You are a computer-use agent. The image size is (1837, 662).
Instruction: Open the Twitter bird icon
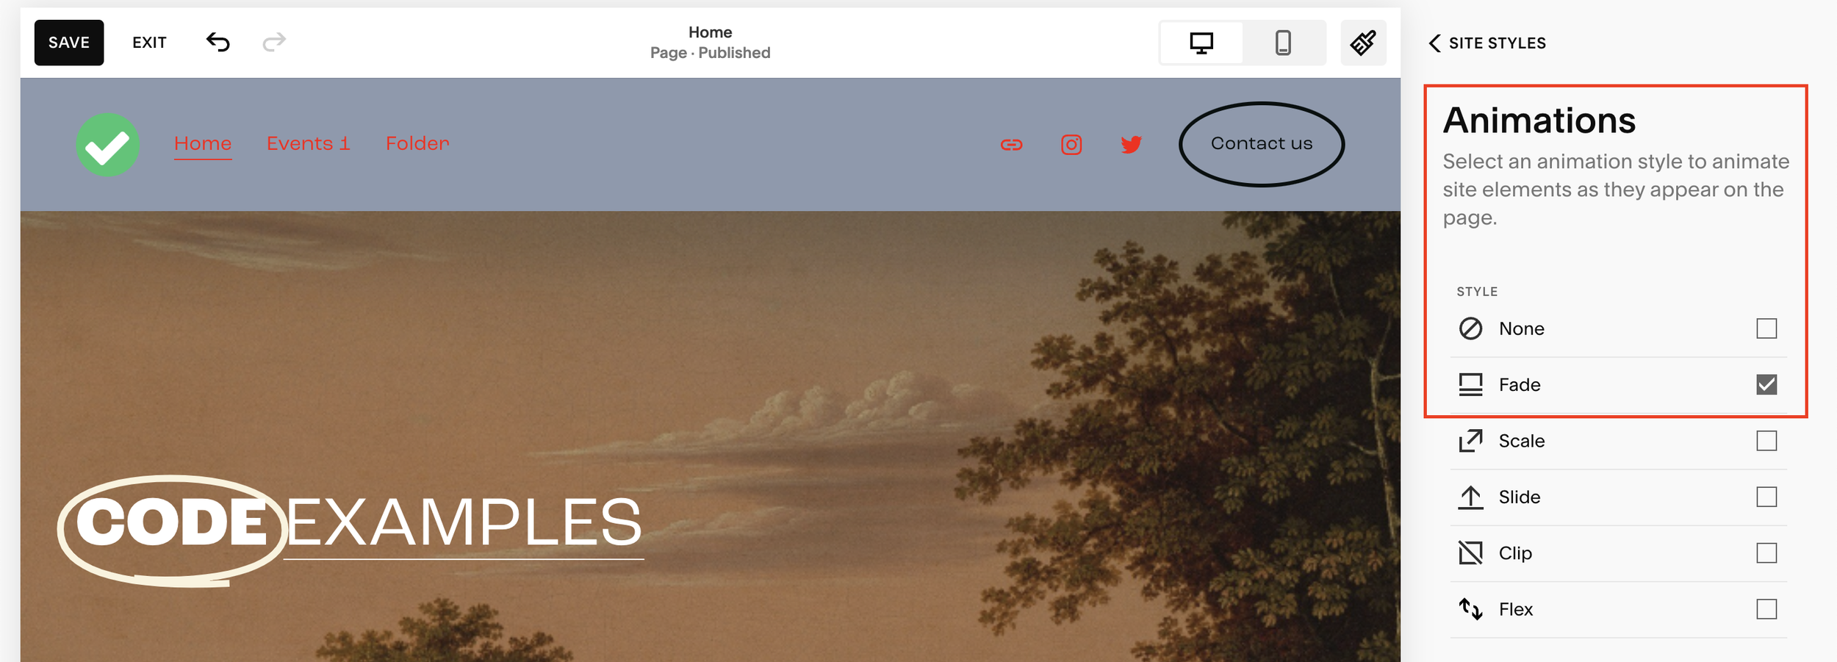(1132, 145)
